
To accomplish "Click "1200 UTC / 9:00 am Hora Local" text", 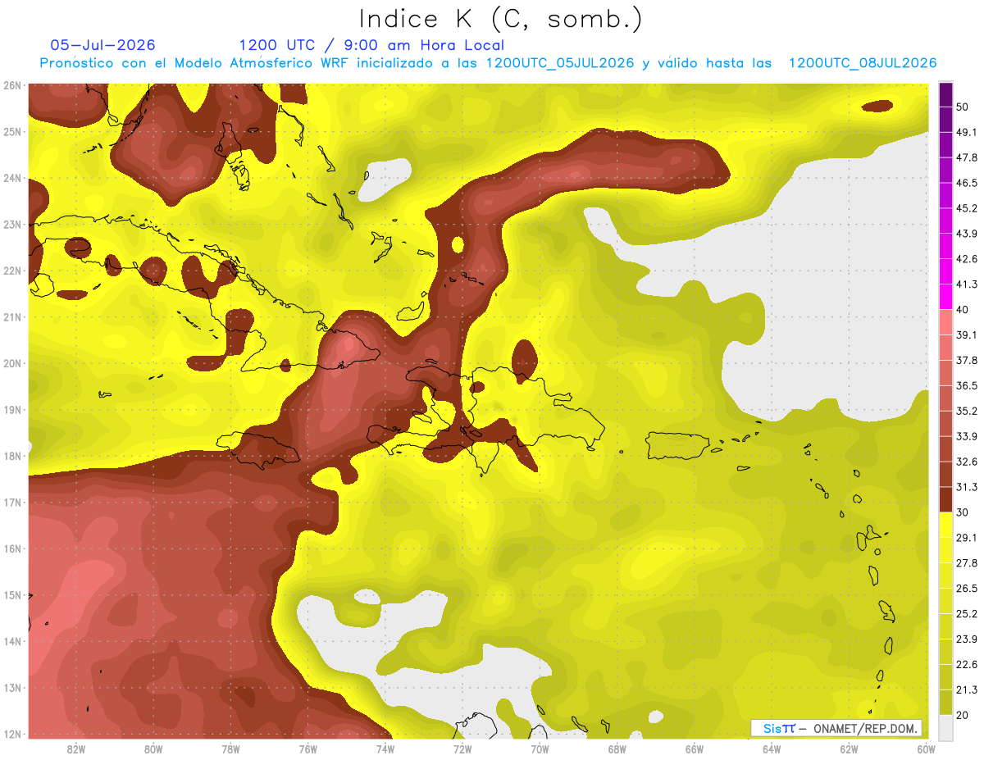I will pos(371,45).
